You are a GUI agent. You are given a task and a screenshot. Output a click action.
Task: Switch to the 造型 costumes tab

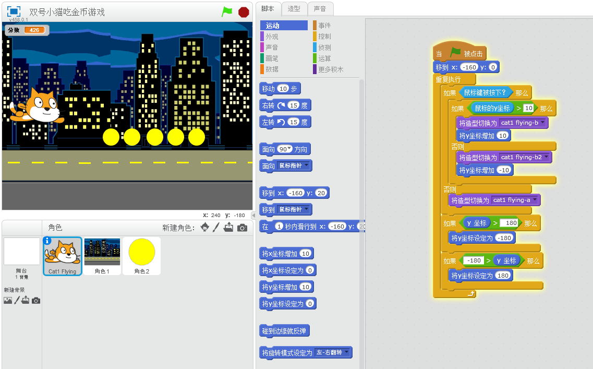tap(294, 9)
